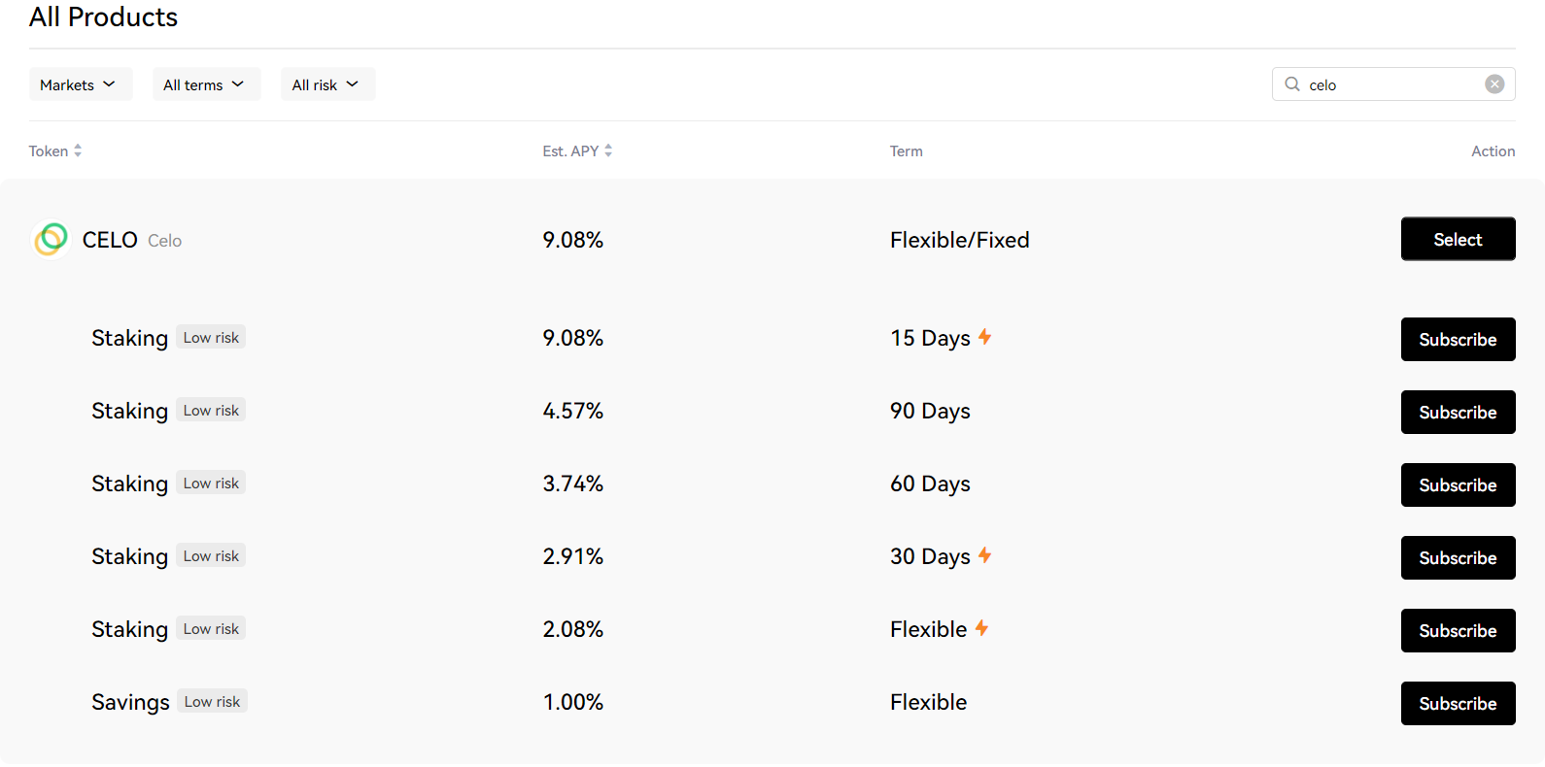Screen dimensions: 1545x767
Task: Click the CELO token logo icon
Action: pos(51,239)
